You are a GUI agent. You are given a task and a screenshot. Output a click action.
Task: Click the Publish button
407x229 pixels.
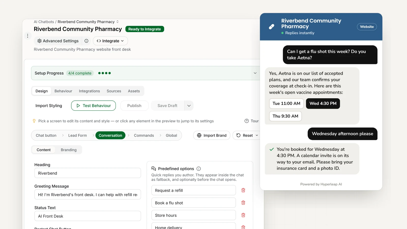[x=134, y=106]
